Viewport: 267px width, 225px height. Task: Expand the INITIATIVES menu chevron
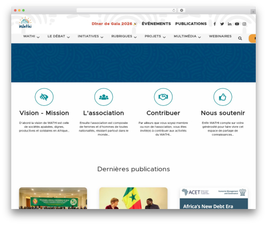[x=102, y=37]
